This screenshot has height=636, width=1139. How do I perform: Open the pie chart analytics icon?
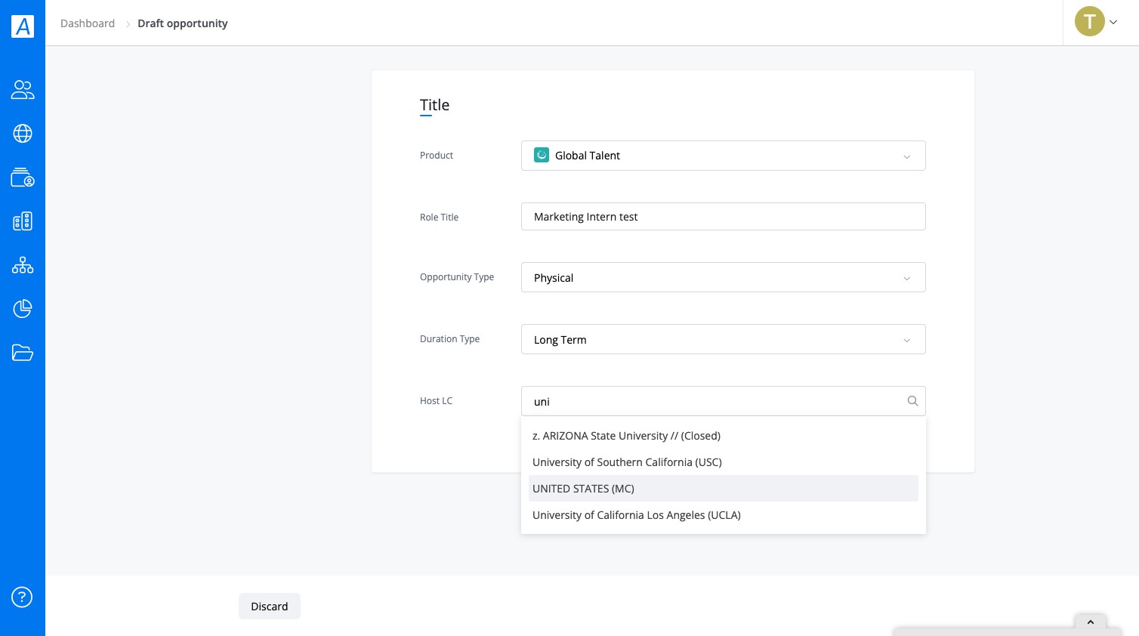click(23, 308)
